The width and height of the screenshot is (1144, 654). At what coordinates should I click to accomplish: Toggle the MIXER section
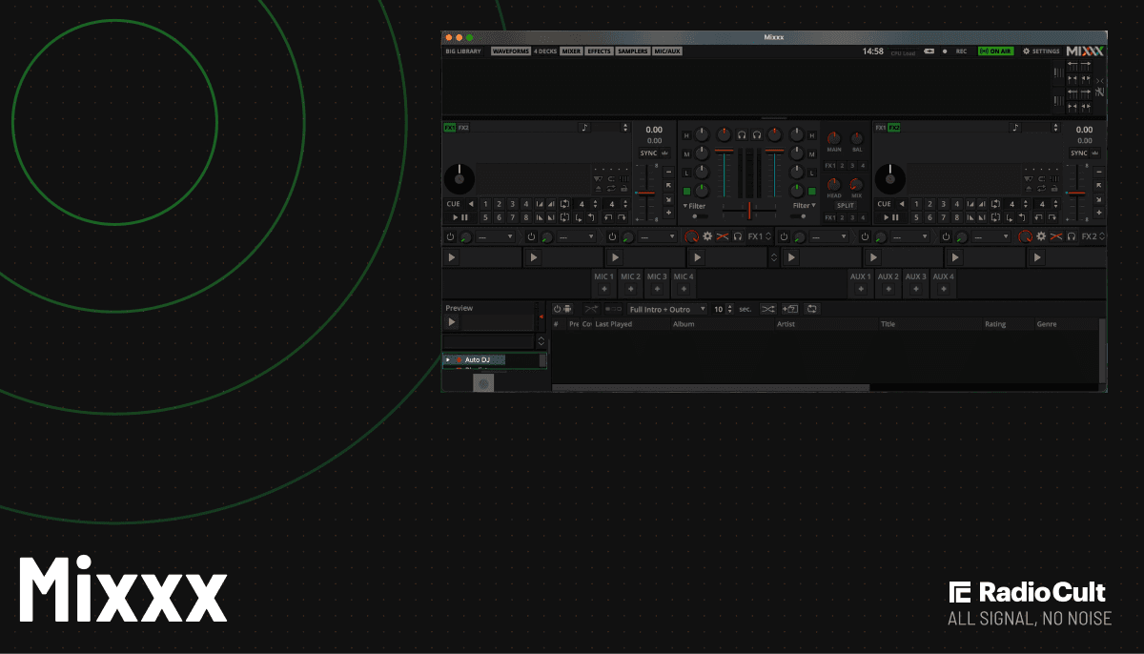[x=571, y=51]
